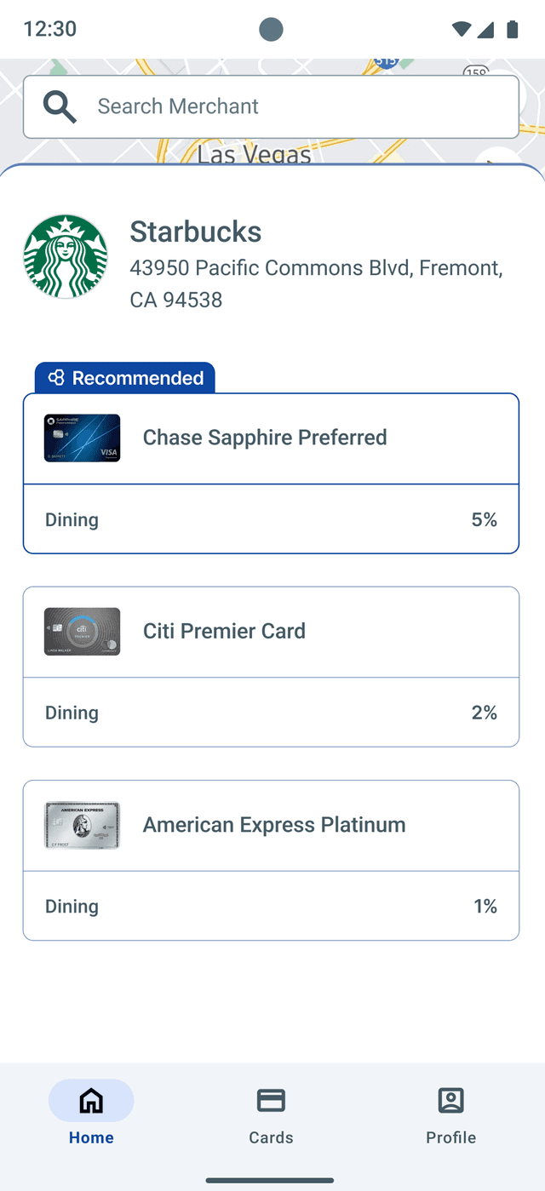
Task: Tap the Chase Dining 5% reward row
Action: point(271,519)
